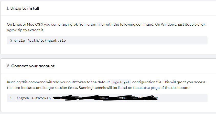Click the blacked-out authtoken value
Image resolution: width=216 pixels, height=114 pixels.
[105, 98]
